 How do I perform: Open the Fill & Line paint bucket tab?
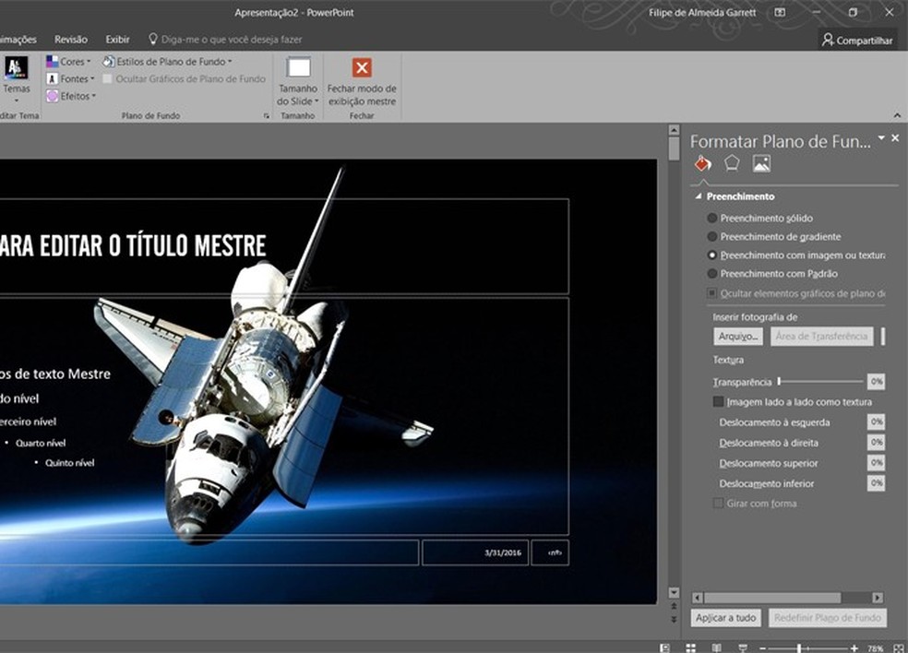click(703, 163)
